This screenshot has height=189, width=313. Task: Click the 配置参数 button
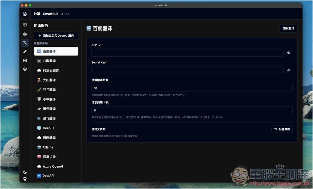click(282, 129)
